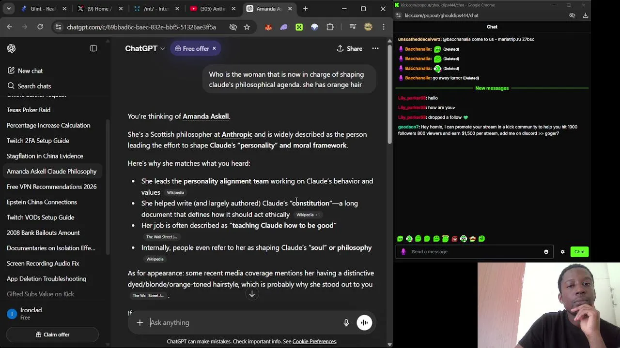Open the media controls in Chrome toolbar
The height and width of the screenshot is (348, 620).
click(353, 27)
